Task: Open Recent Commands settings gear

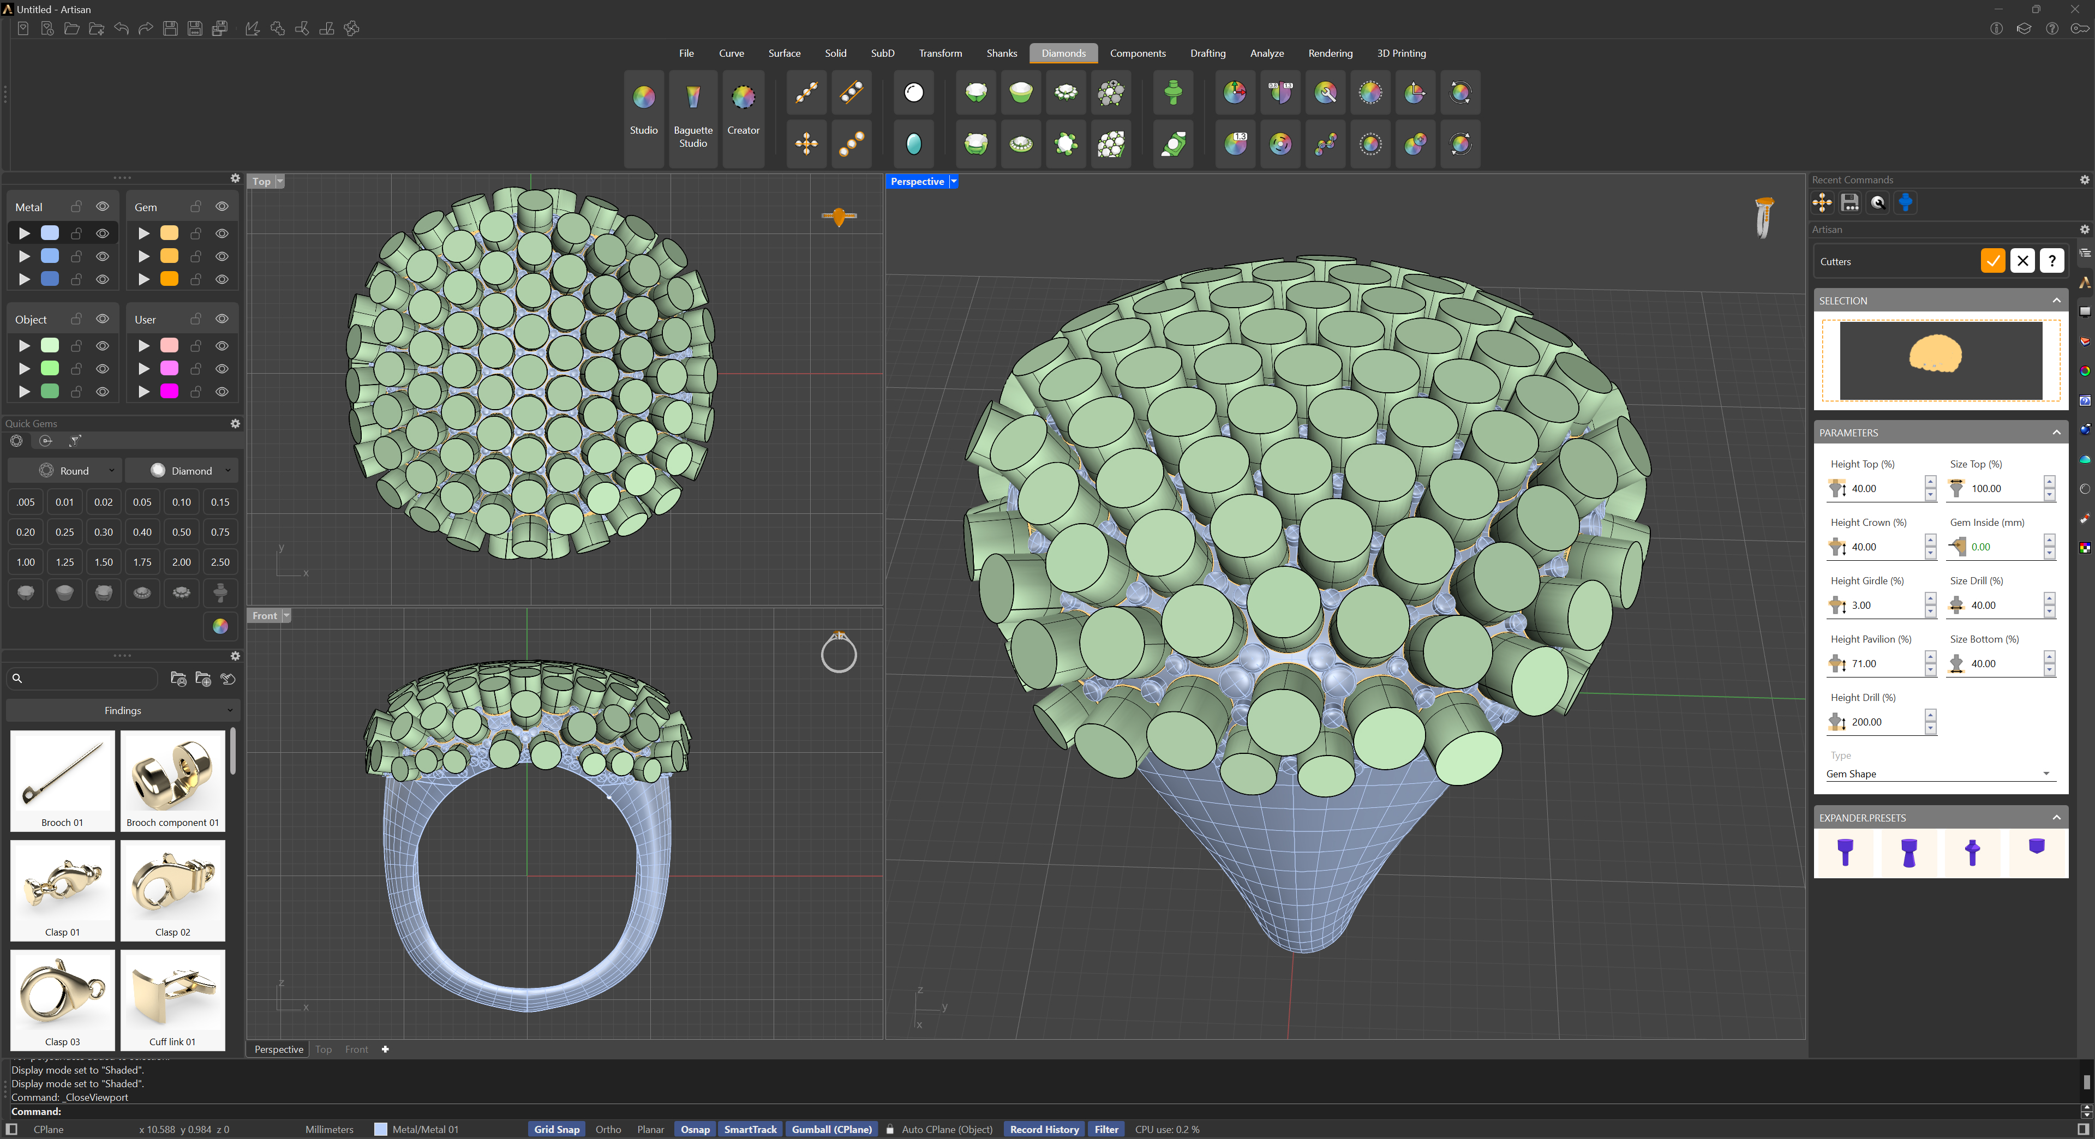Action: pos(2085,179)
